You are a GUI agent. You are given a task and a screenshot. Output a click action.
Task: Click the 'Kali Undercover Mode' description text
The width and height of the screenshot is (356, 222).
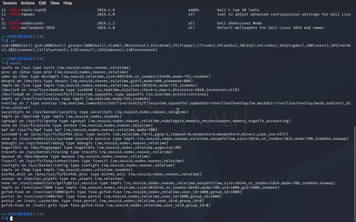239,23
